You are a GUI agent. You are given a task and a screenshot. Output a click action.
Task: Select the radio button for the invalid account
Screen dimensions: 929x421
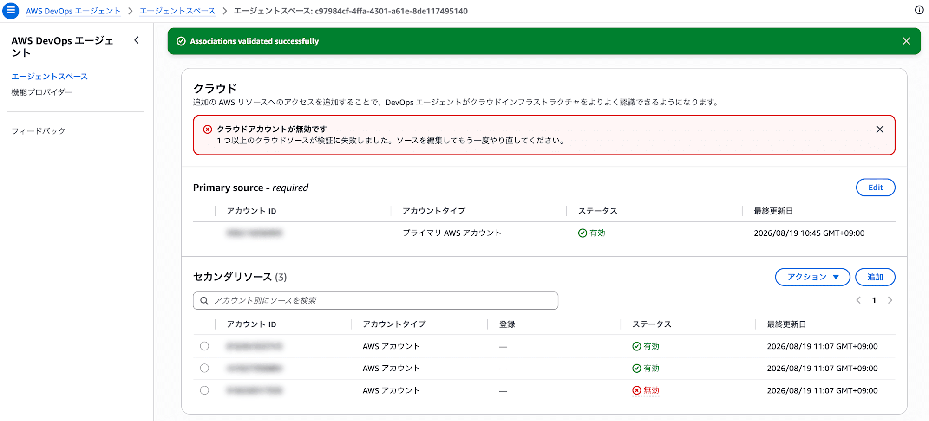pos(204,390)
